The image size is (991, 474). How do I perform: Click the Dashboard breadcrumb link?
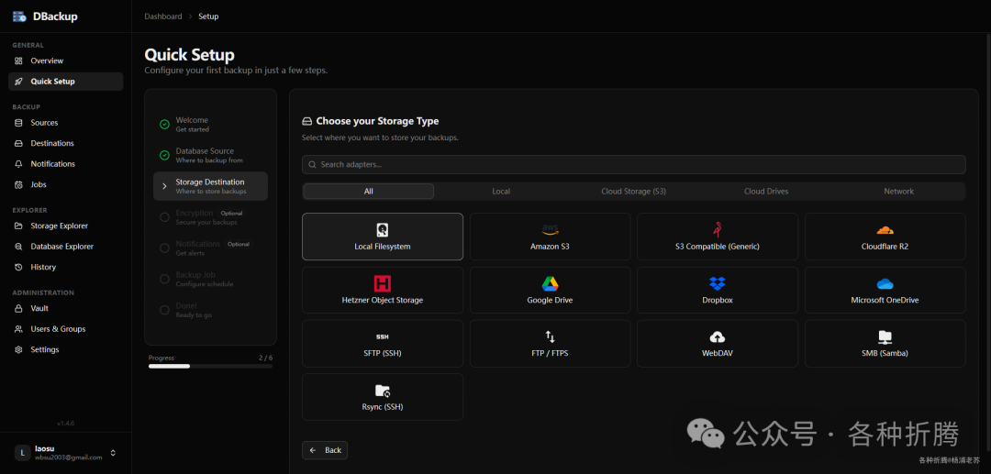point(163,17)
